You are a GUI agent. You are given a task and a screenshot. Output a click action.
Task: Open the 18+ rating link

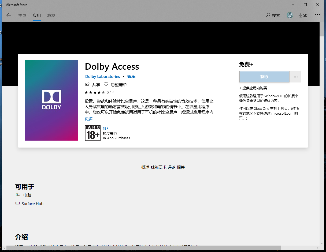coord(106,129)
